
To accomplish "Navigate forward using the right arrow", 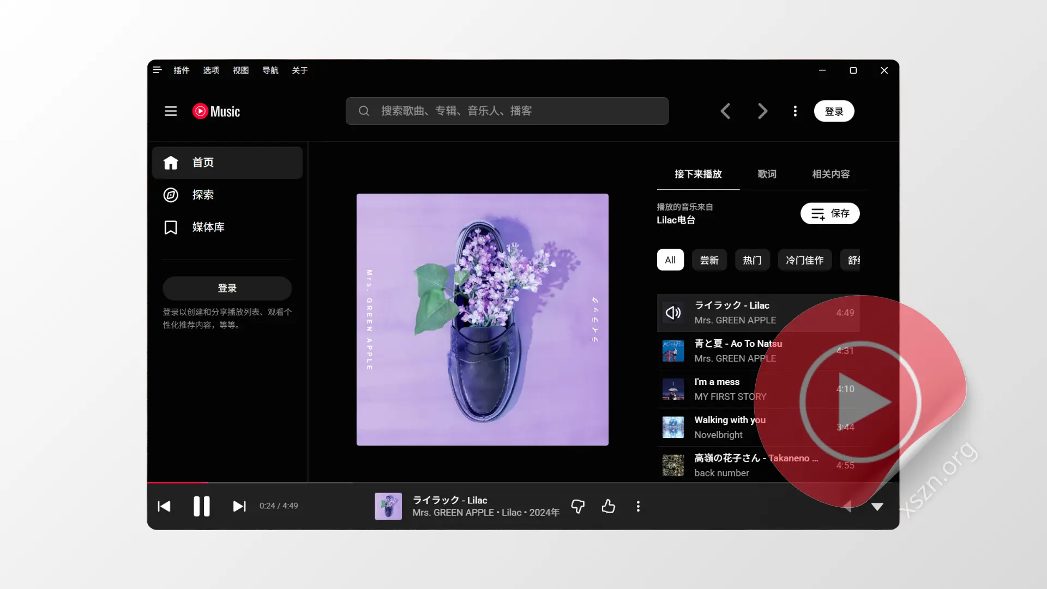I will point(762,111).
